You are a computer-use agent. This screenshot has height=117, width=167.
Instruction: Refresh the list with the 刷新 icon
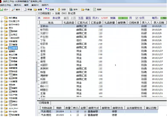tap(94, 9)
